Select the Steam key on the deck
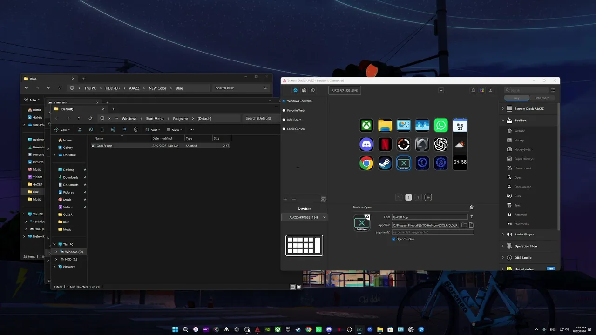The width and height of the screenshot is (596, 335). click(385, 163)
